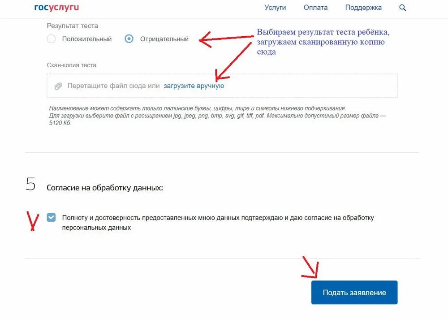The image size is (448, 319).
Task: Click the file format hint text
Action: point(217,116)
